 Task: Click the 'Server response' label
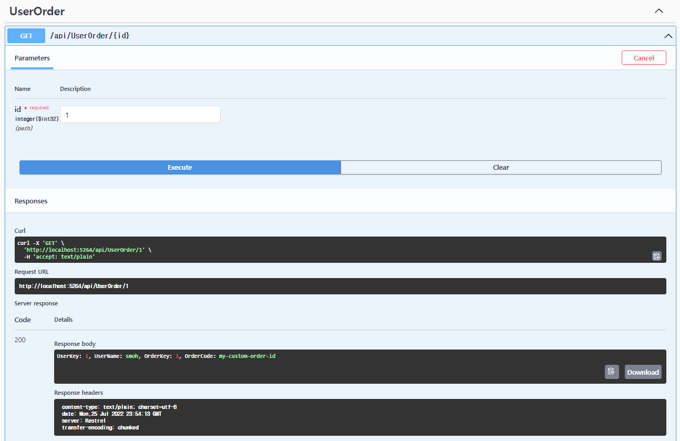click(36, 303)
